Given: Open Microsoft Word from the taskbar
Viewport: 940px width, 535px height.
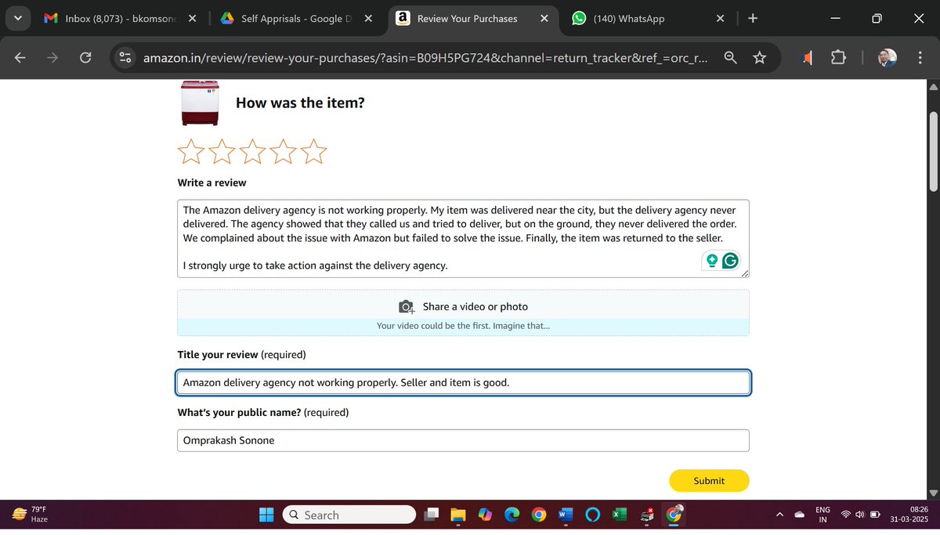Looking at the screenshot, I should [566, 515].
